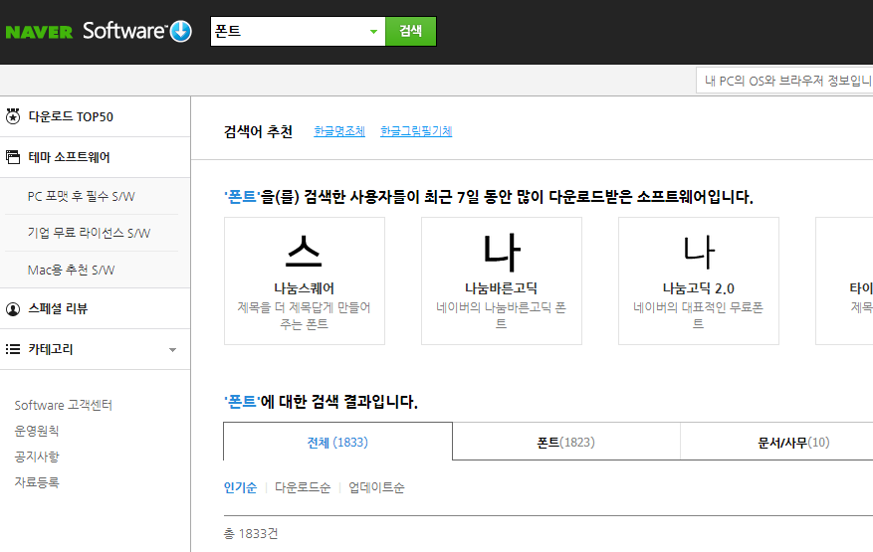Click 나눔스퀘어 description 제목을 더 제목답게

click(304, 315)
